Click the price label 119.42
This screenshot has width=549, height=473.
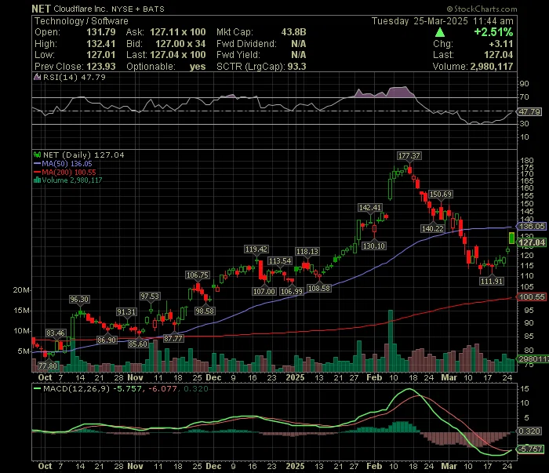click(x=256, y=249)
